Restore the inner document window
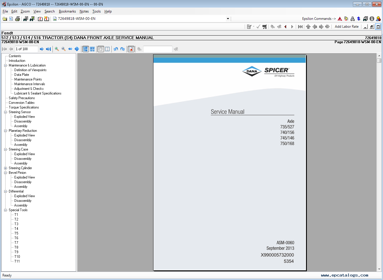383x280 pixels. 372,27
